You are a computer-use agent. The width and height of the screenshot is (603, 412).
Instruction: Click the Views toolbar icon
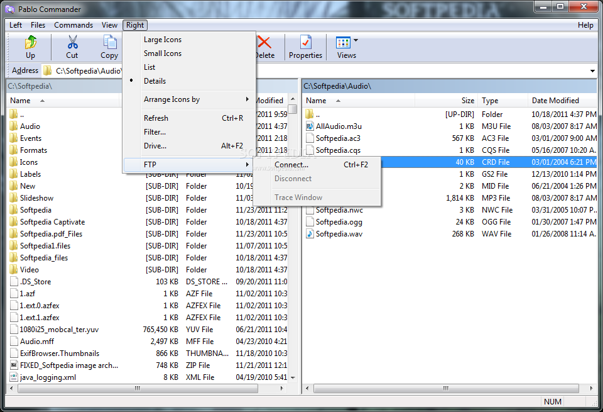coord(343,42)
